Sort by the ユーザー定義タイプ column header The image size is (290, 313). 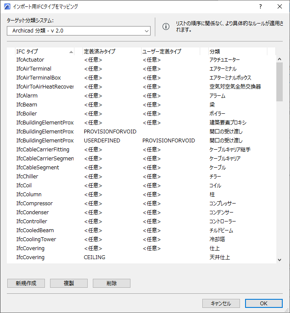pos(171,51)
